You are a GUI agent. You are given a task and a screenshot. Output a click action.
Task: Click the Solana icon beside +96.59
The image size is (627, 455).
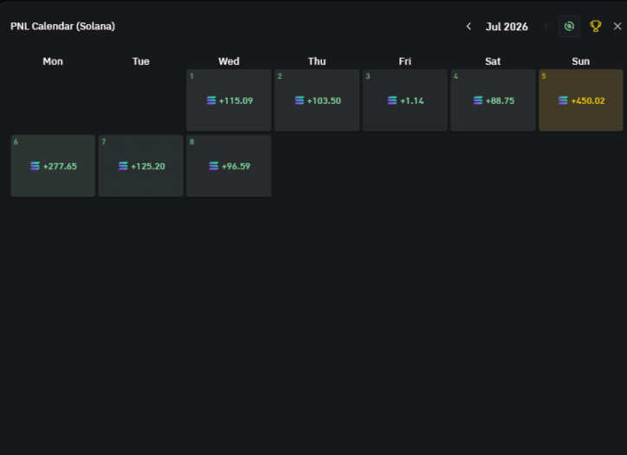[x=214, y=166]
